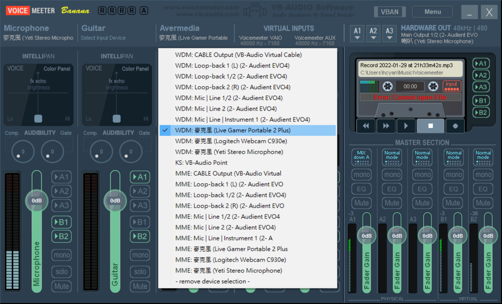This screenshot has width=502, height=304.
Task: Solo the Microphone strip
Action: click(x=62, y=272)
